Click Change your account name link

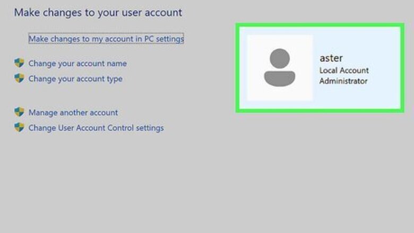click(77, 64)
